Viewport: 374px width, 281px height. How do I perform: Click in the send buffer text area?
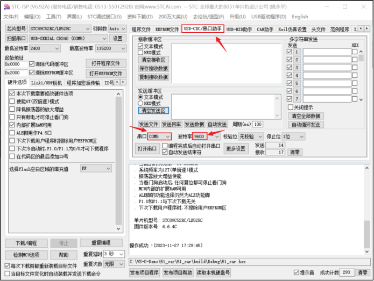223,107
